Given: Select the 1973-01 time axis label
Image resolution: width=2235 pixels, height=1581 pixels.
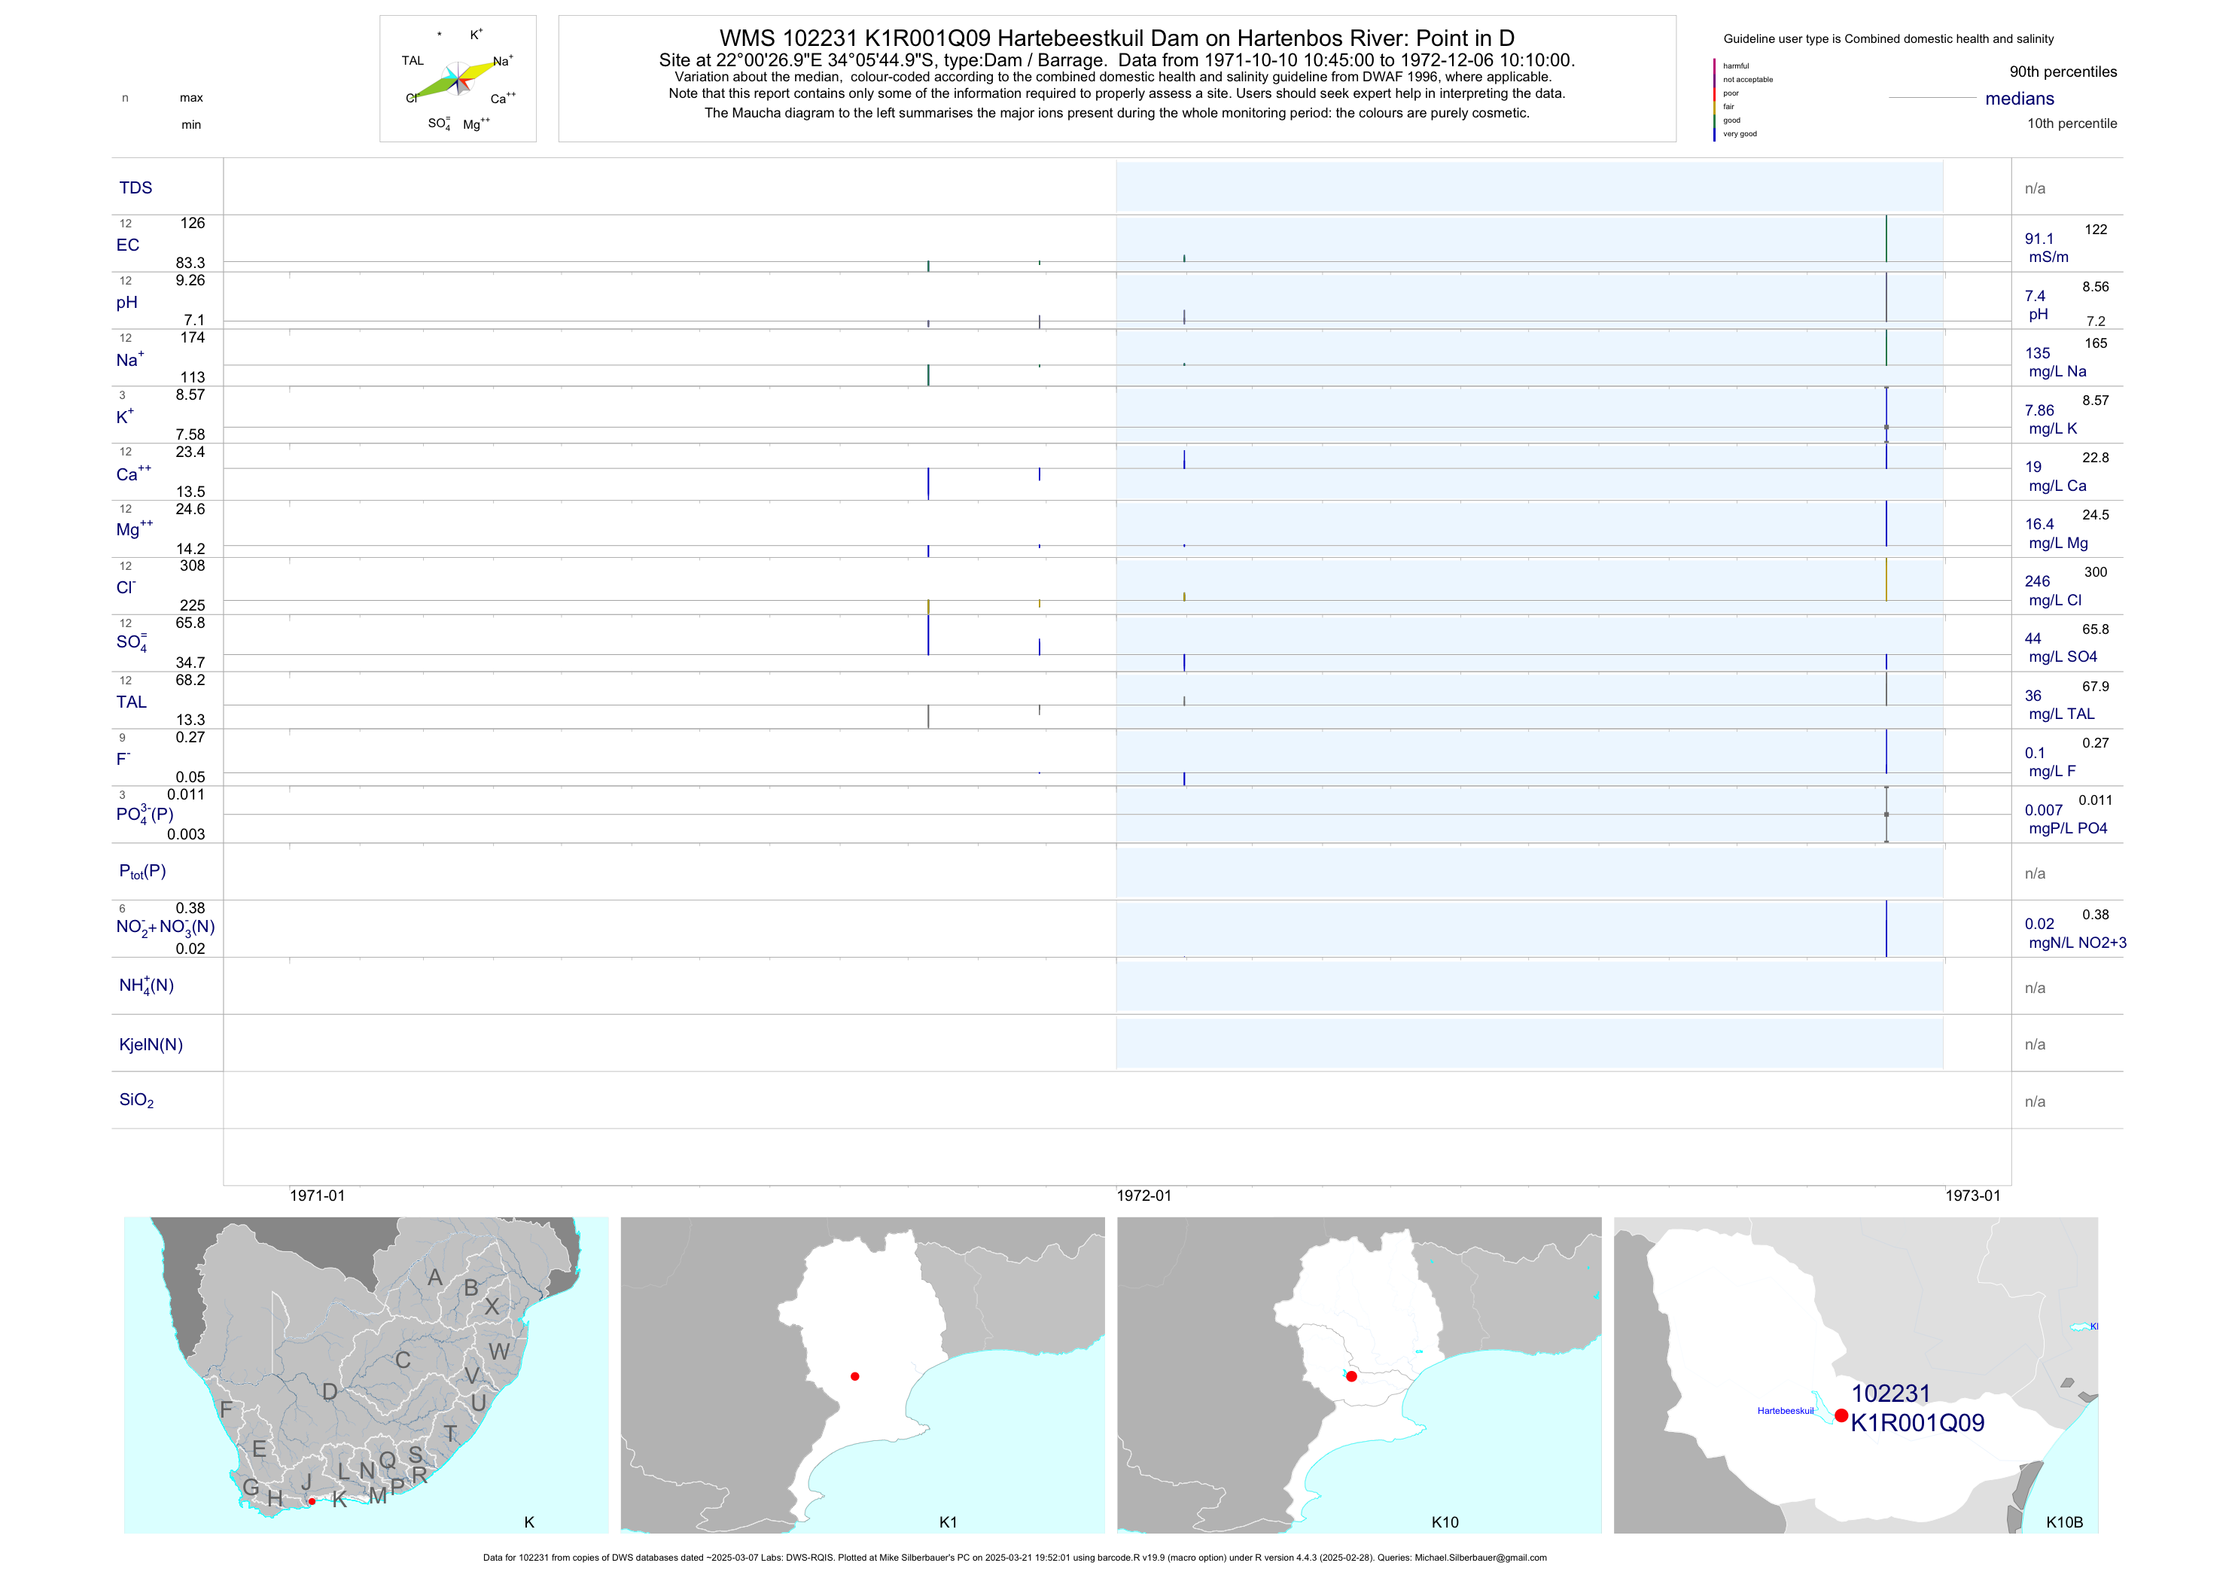Looking at the screenshot, I should 1972,1196.
